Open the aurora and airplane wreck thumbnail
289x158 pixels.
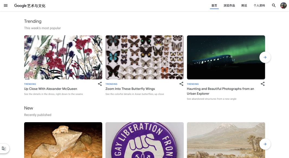click(x=226, y=57)
